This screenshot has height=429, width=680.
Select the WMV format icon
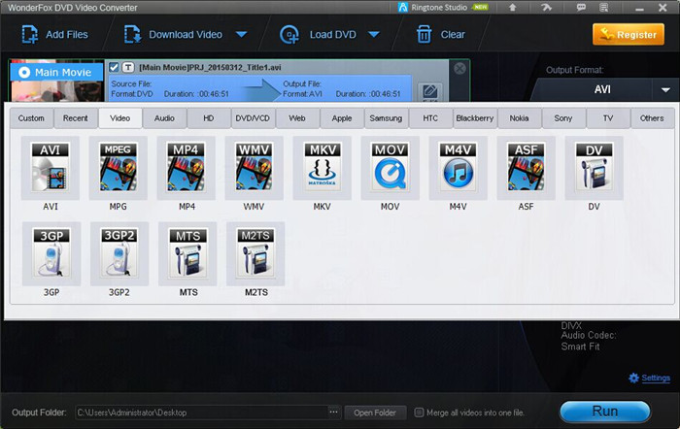click(x=255, y=168)
